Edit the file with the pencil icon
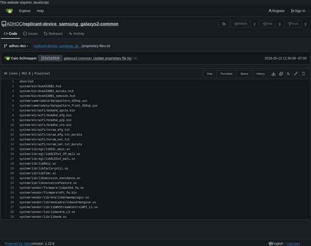The height and width of the screenshot is (246, 311). [296, 74]
